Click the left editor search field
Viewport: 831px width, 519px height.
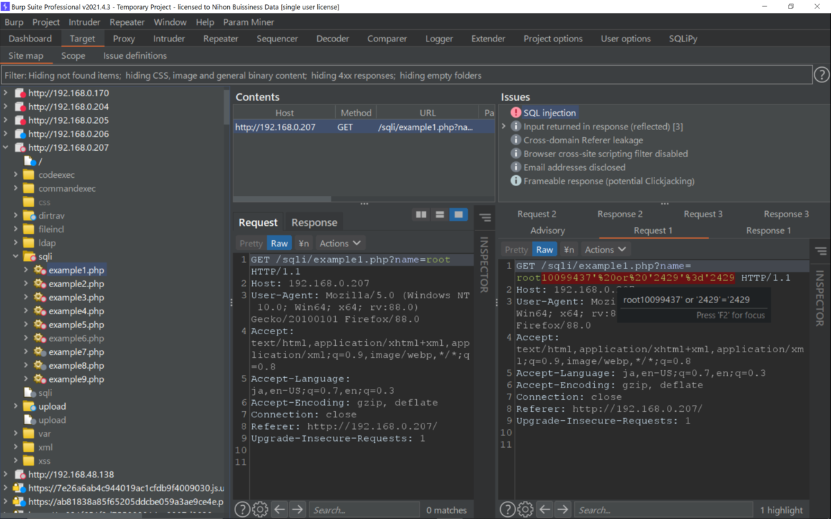click(x=364, y=510)
